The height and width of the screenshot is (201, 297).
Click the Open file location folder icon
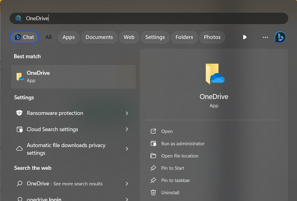(153, 156)
